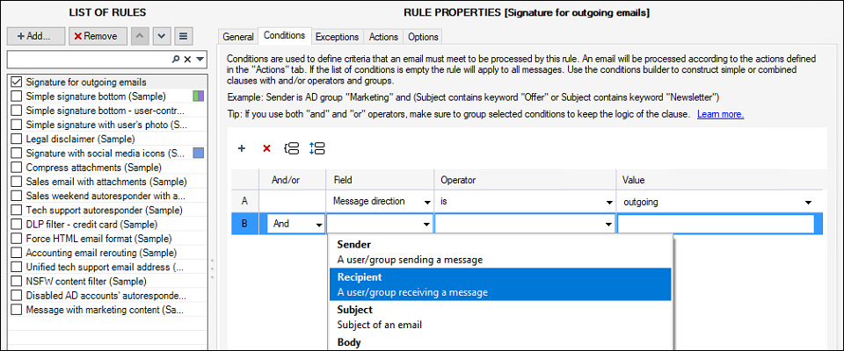
Task: Click the ungroup conditions icon
Action: 317,148
